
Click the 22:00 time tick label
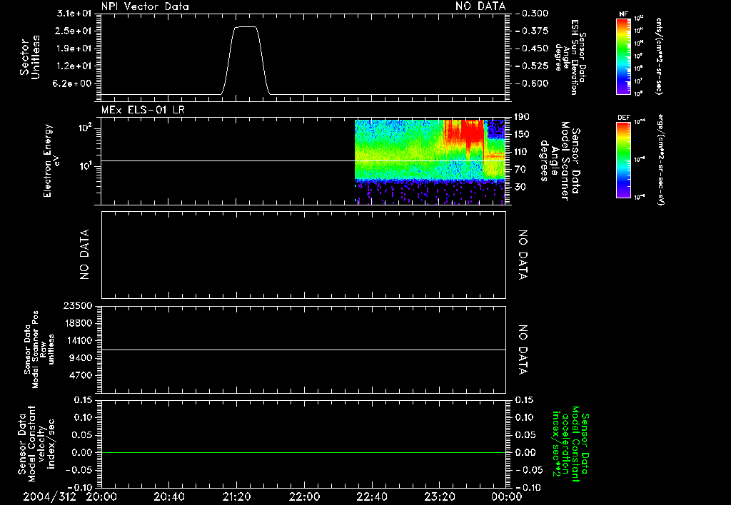click(304, 496)
